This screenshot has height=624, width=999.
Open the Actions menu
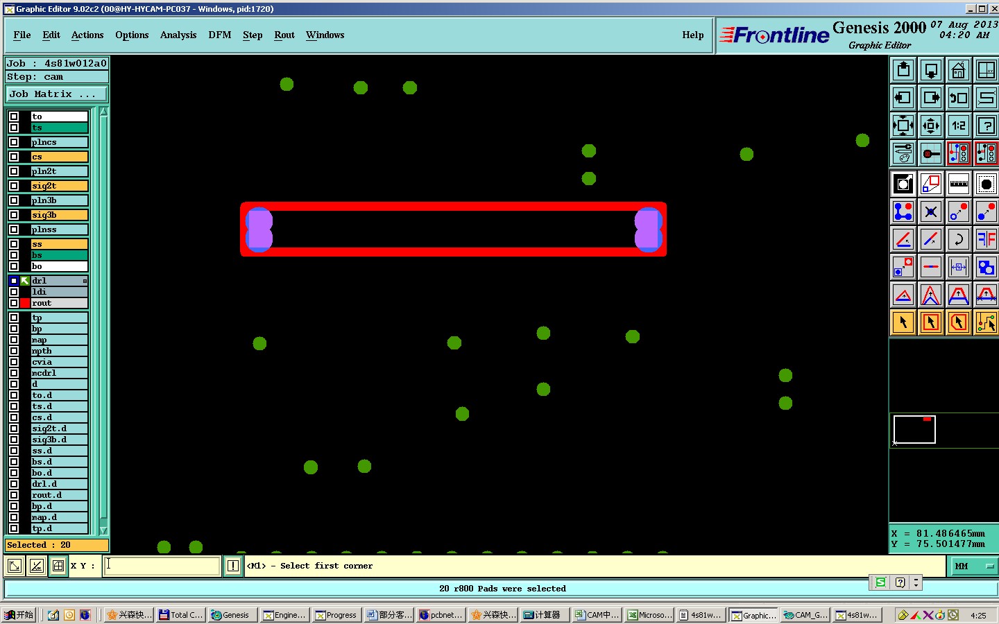pyautogui.click(x=87, y=35)
